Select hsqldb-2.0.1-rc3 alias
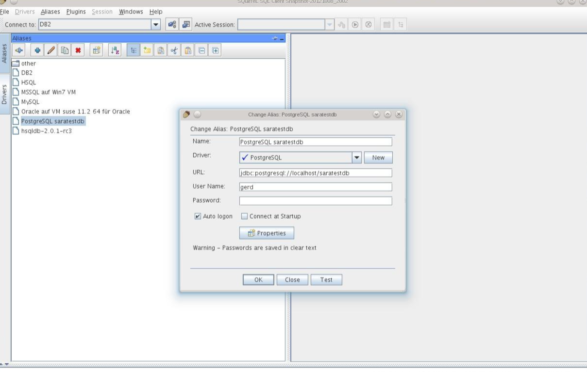The height and width of the screenshot is (372, 587). click(46, 131)
